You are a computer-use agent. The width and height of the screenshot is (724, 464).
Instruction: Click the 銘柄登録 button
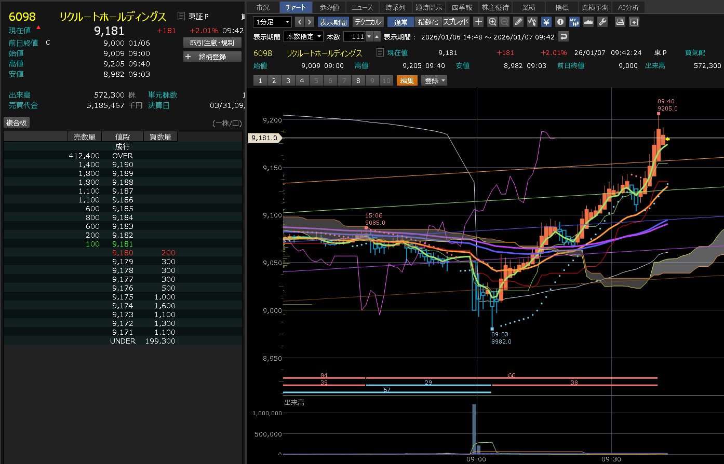pos(212,57)
